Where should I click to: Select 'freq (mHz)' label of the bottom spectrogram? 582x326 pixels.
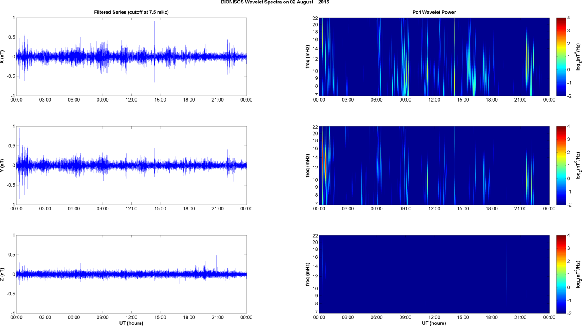[308, 274]
